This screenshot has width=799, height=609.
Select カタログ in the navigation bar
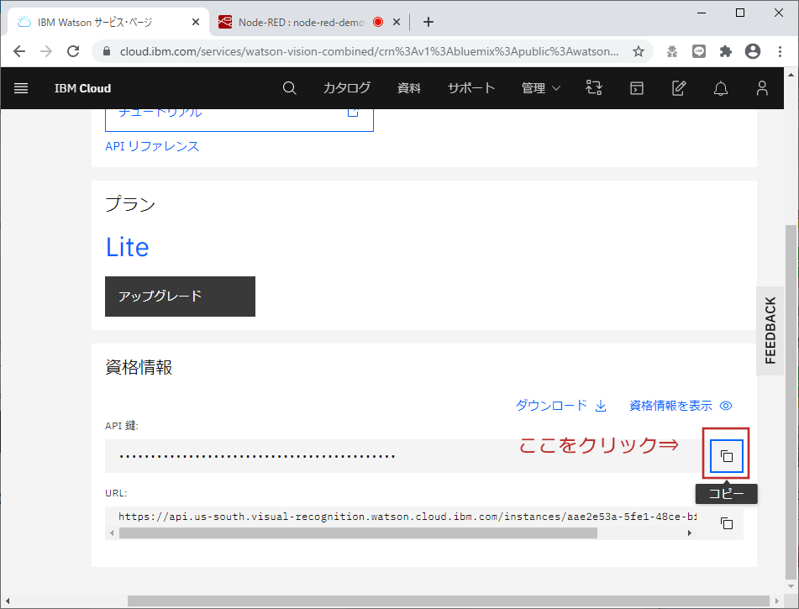pyautogui.click(x=346, y=88)
